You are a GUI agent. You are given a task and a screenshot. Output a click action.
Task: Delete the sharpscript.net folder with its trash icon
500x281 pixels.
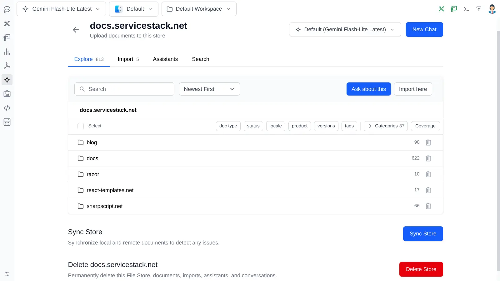coord(428,206)
